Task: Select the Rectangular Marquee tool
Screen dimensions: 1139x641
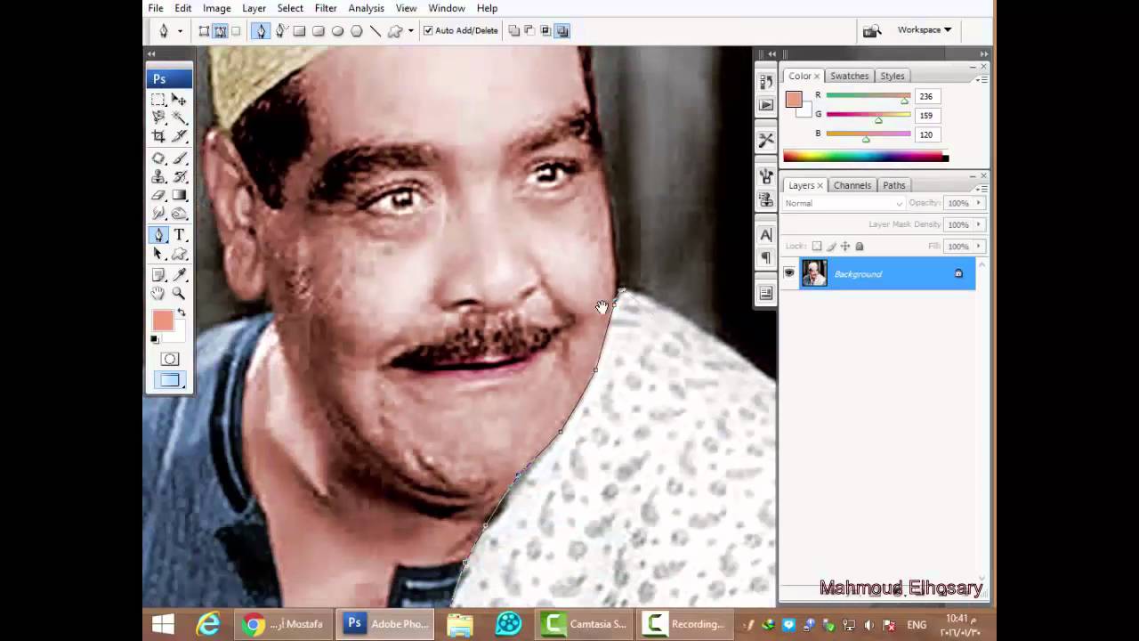Action: click(158, 100)
